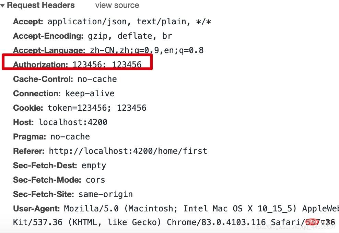The width and height of the screenshot is (339, 233).
Task: Select the Pragma no-cache row
Action: tap(51, 137)
